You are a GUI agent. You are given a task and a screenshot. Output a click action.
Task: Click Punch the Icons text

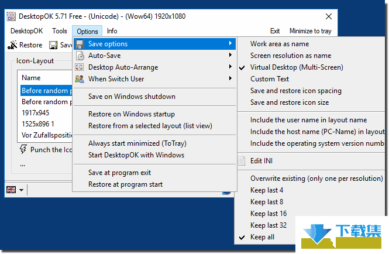tap(51, 150)
